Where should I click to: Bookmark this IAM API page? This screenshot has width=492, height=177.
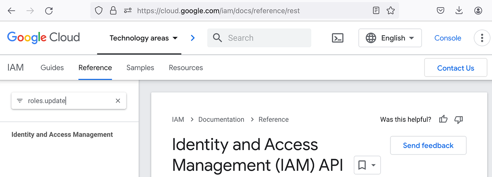point(362,165)
